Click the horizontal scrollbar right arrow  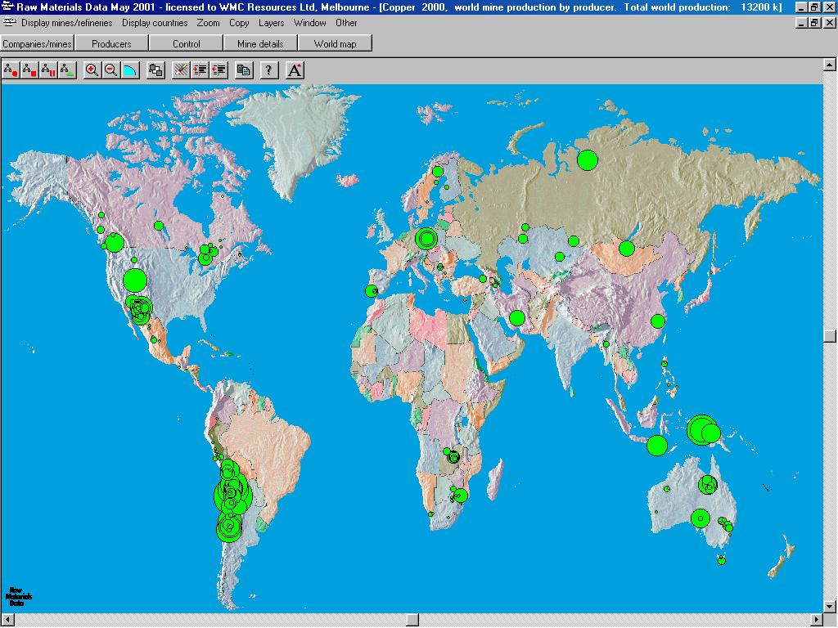tap(817, 620)
